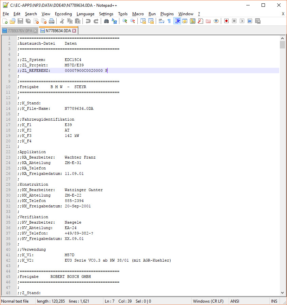Click the User Defined Language icon
Viewport: 287px width, 305px height.
(185, 21)
